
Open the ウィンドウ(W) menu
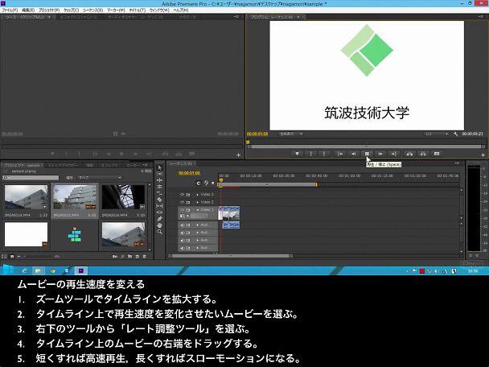[159, 10]
